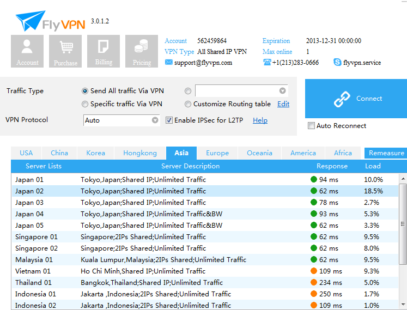The image size is (407, 310).
Task: Click the server list scrollbar thumb
Action: pos(403,224)
